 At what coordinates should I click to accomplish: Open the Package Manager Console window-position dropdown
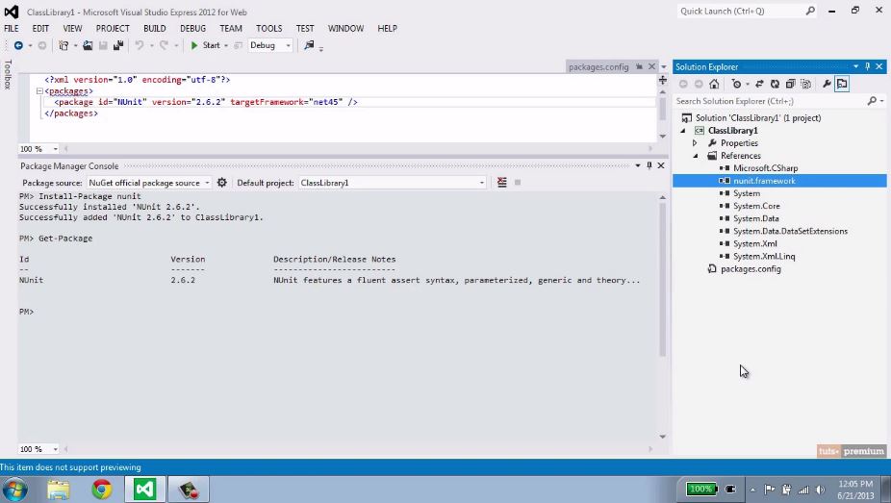click(x=638, y=165)
